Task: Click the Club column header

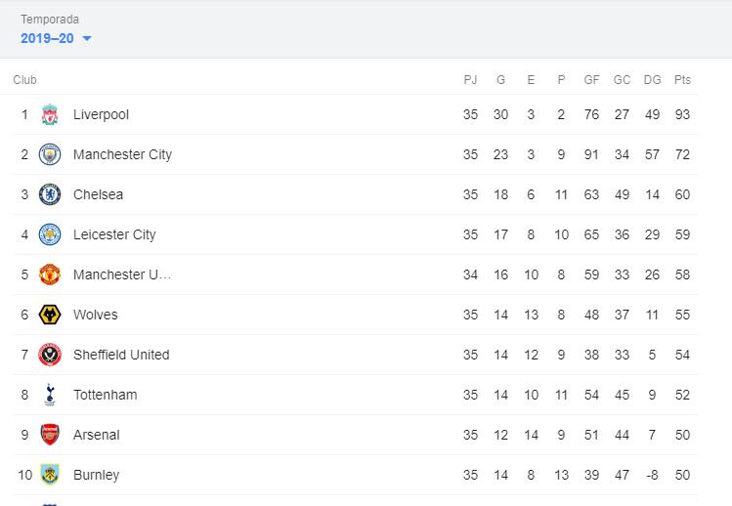Action: 24,80
